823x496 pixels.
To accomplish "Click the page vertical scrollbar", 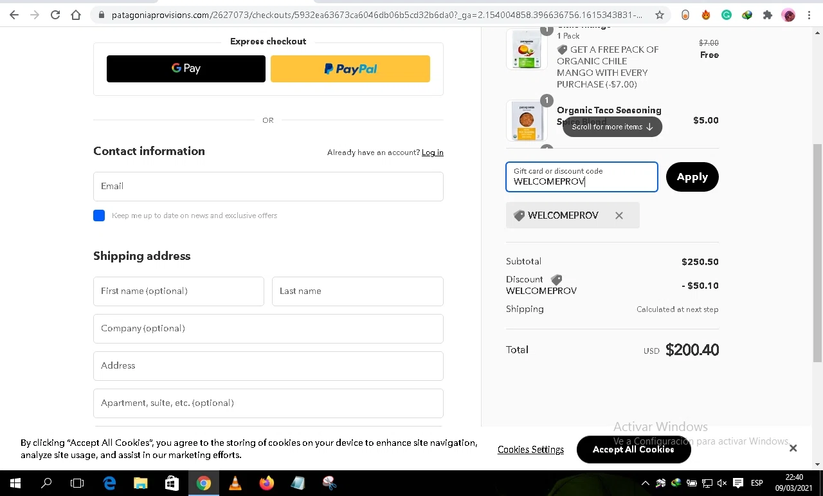I will click(818, 253).
